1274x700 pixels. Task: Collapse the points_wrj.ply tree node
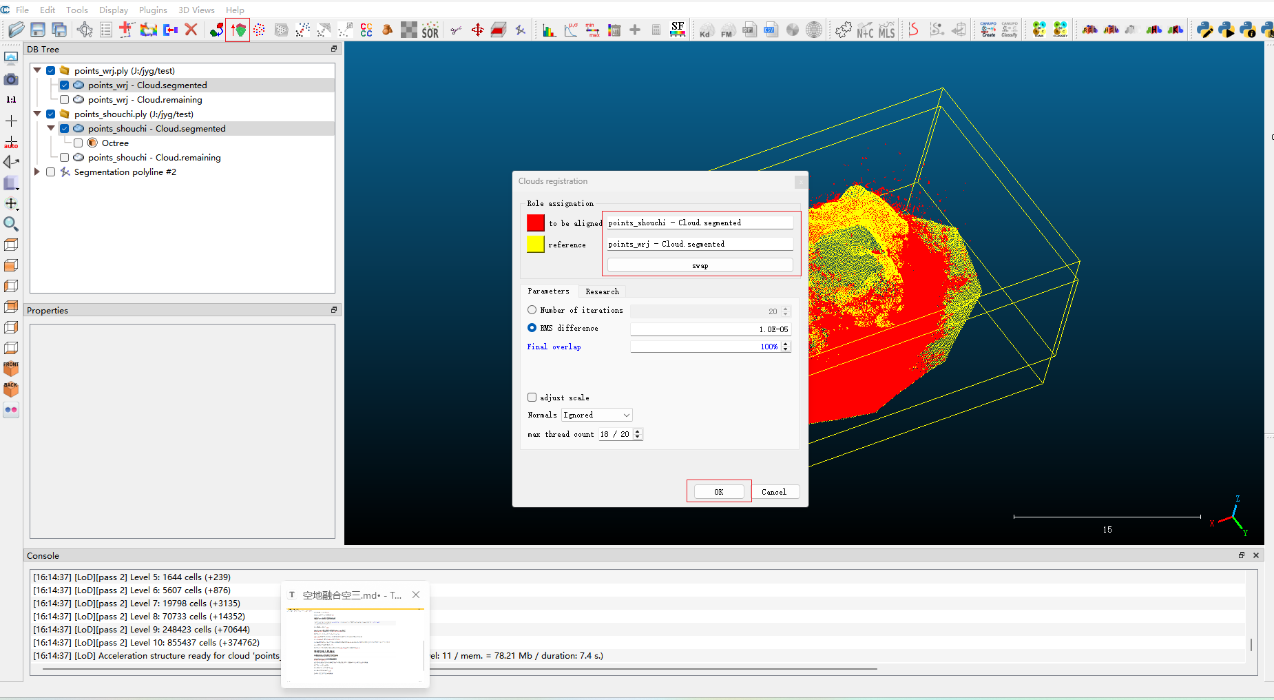(37, 71)
